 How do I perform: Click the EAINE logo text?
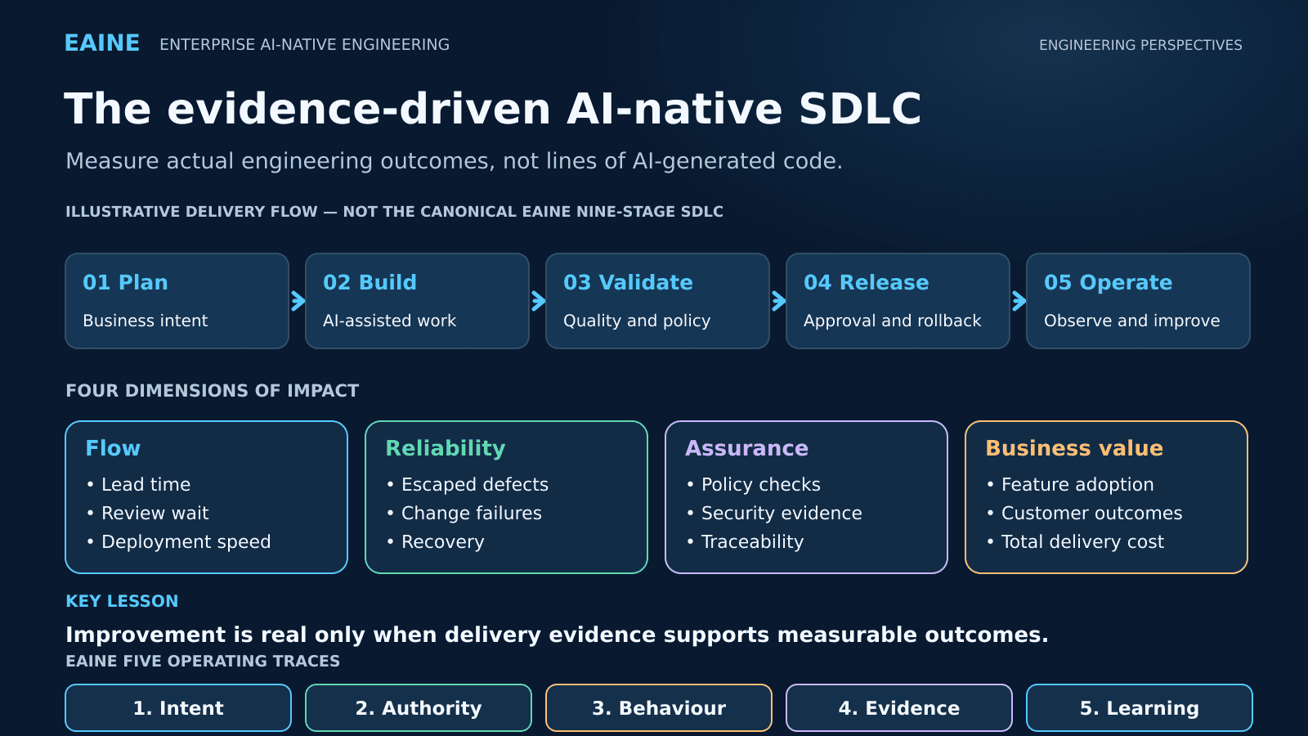pyautogui.click(x=102, y=43)
